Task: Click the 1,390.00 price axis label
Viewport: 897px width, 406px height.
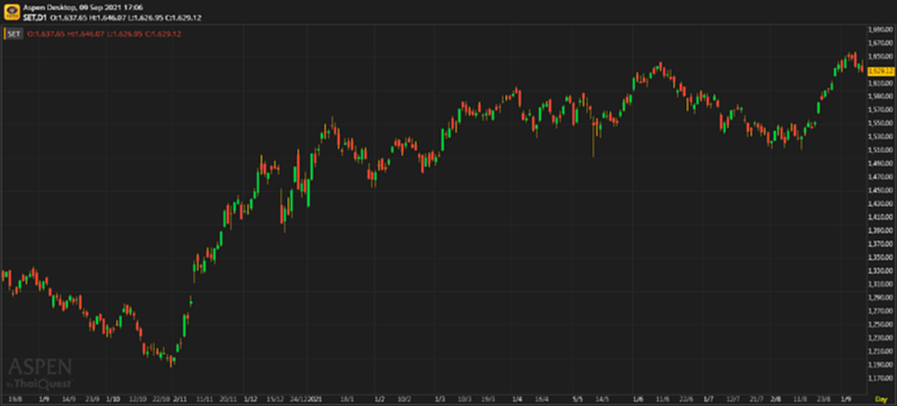Action: (x=882, y=230)
